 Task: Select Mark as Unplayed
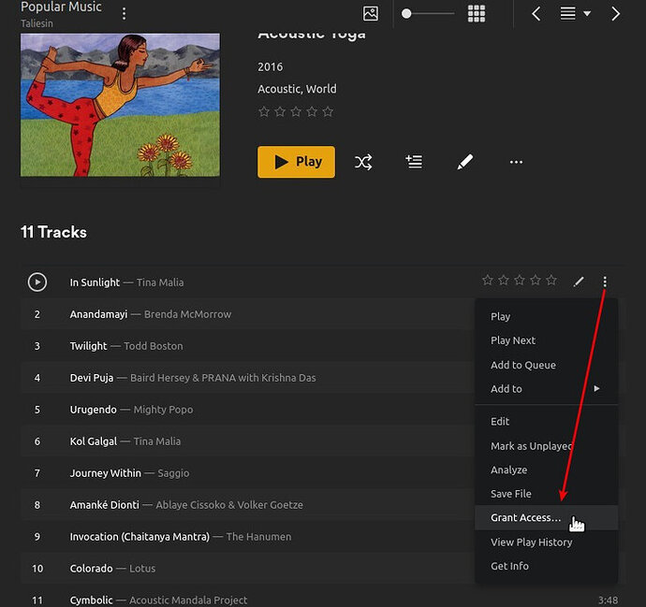point(547,446)
